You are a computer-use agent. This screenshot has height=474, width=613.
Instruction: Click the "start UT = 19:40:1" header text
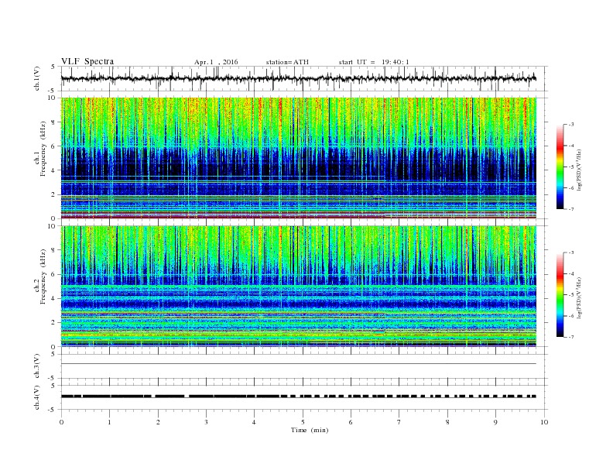[x=374, y=62]
